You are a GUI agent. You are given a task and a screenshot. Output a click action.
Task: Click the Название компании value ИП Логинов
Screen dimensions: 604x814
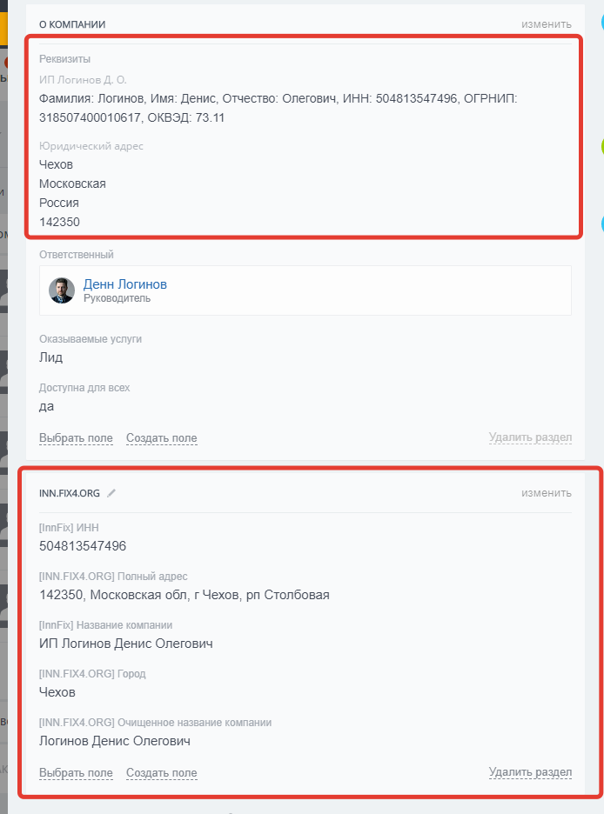tap(125, 644)
